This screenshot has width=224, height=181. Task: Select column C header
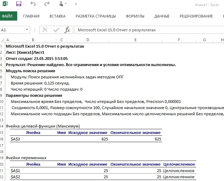(x=62, y=40)
